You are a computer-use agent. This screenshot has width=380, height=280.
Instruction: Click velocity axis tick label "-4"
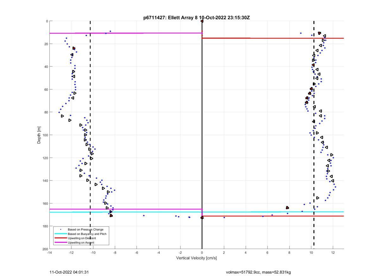tap(158, 252)
